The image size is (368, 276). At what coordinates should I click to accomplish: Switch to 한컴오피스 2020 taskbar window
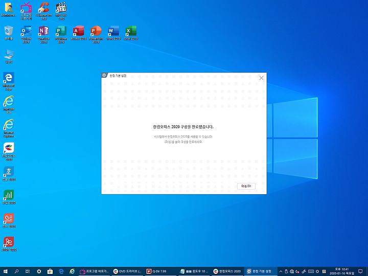click(227, 271)
